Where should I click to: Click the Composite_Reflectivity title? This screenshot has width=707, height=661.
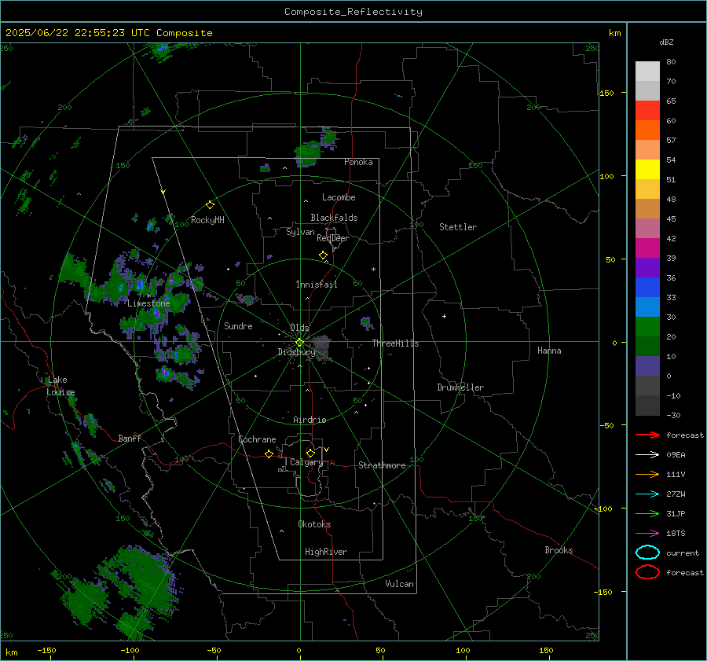pyautogui.click(x=353, y=12)
